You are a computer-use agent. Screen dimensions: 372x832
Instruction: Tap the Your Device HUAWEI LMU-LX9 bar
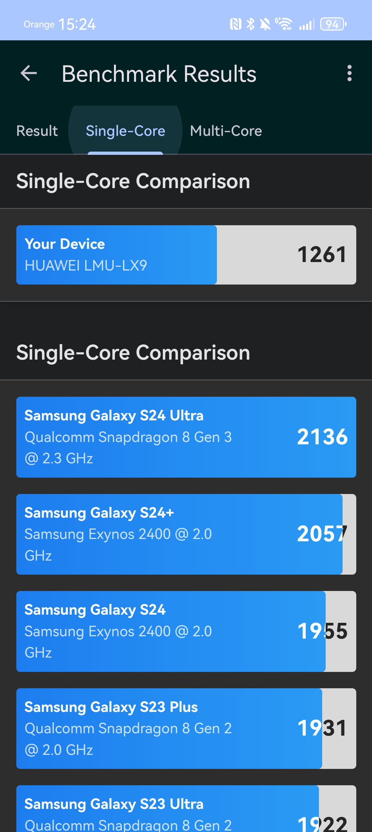pos(186,255)
